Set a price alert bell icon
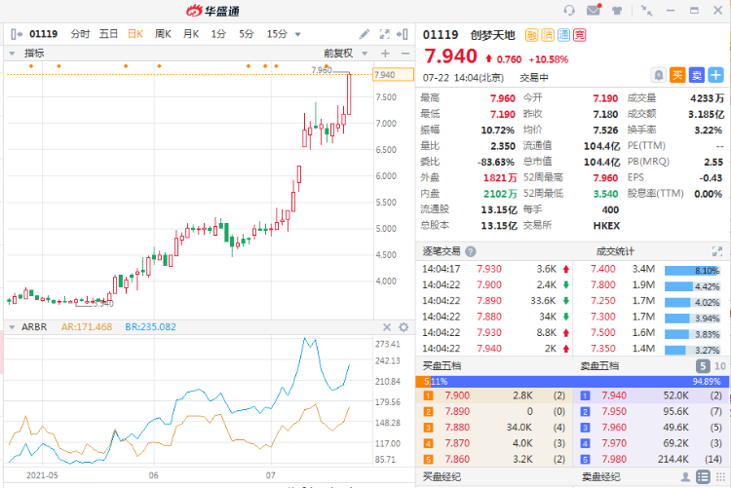Screen dimensions: 731x488 tap(658, 75)
